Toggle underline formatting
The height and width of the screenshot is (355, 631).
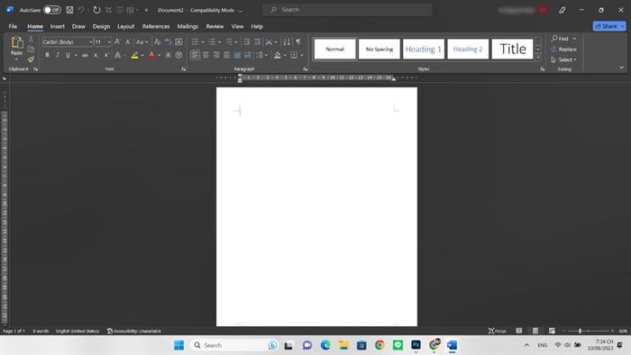(x=68, y=55)
